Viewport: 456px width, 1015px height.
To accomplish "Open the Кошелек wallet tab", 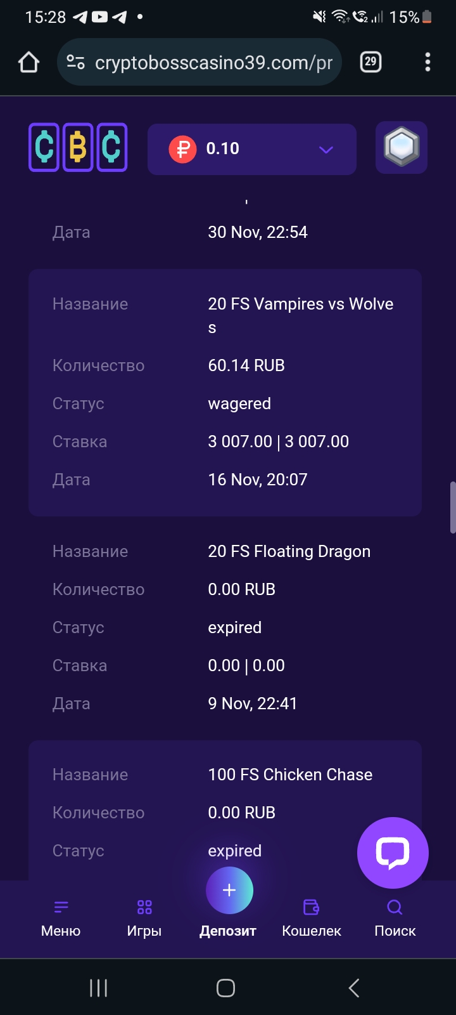I will point(312,917).
